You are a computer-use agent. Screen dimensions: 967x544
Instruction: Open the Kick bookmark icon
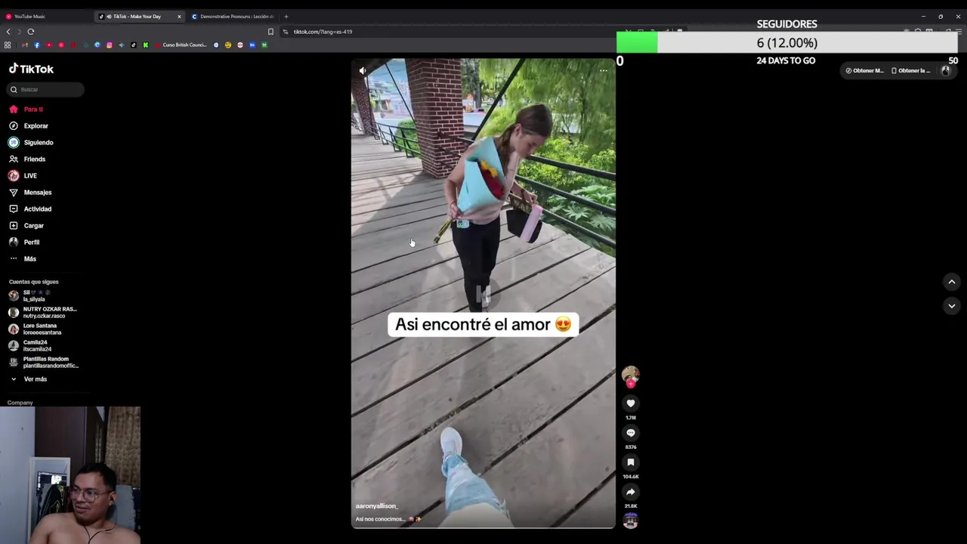(x=146, y=45)
